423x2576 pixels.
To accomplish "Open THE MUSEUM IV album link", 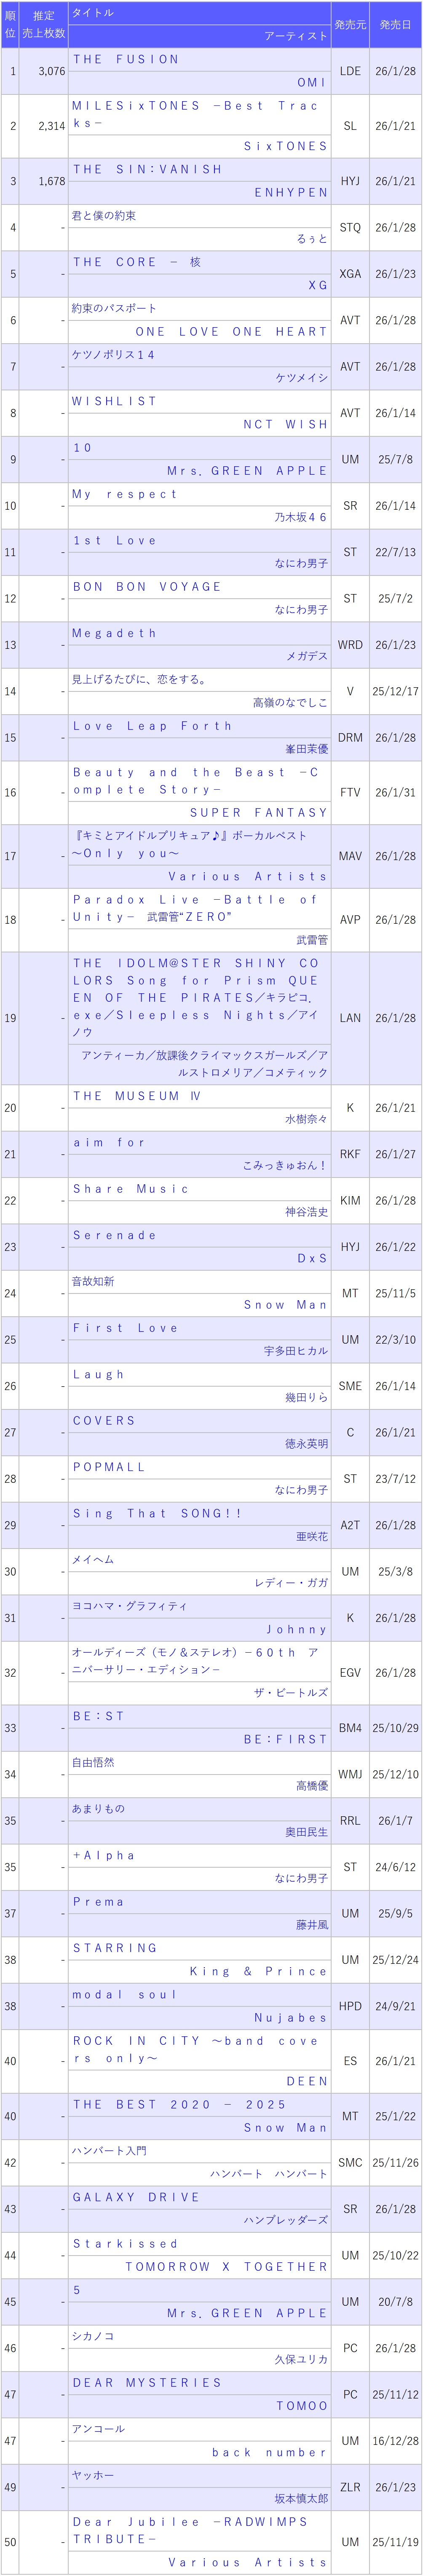I will (x=137, y=1096).
